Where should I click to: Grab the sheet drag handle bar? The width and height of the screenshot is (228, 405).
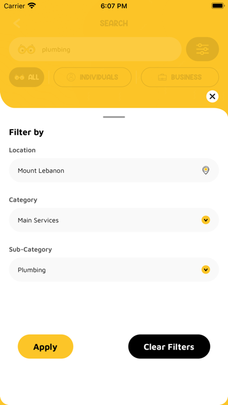(x=114, y=117)
